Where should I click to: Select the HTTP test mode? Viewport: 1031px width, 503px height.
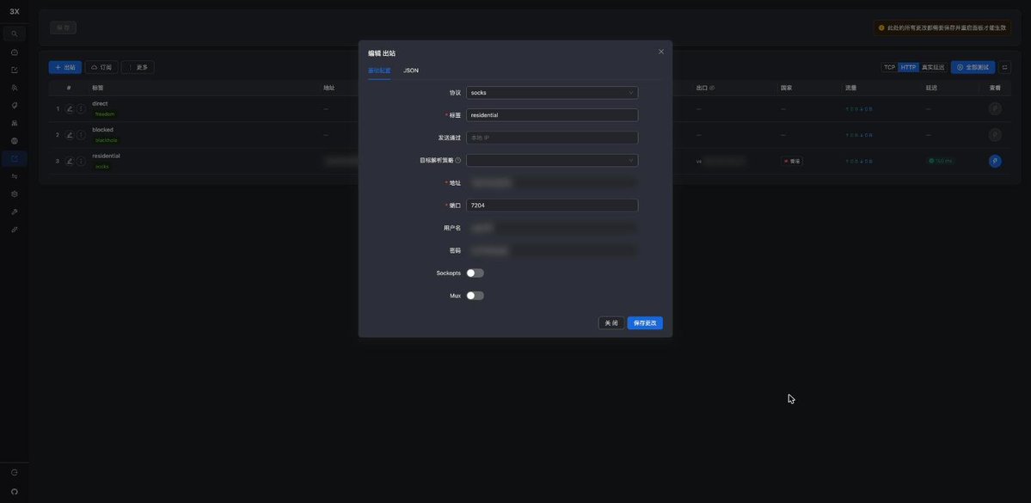click(x=908, y=67)
